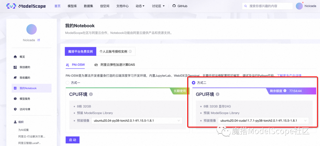The height and width of the screenshot is (146, 320).
Task: Edit profile icon next to hicicada
Action: point(39,40)
